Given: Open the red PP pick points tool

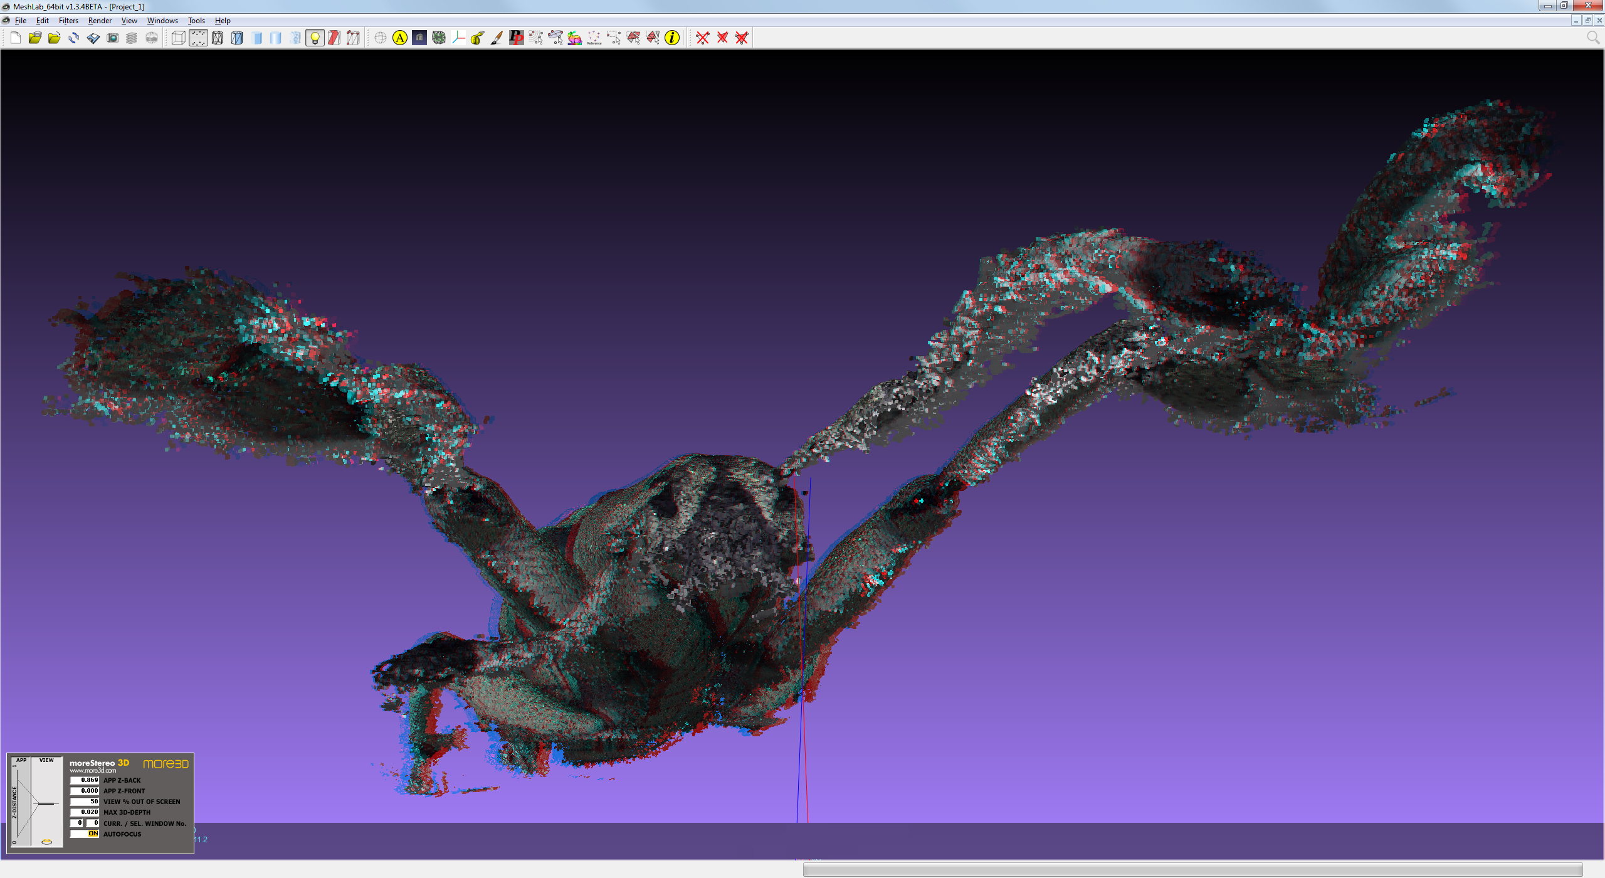Looking at the screenshot, I should pyautogui.click(x=517, y=38).
